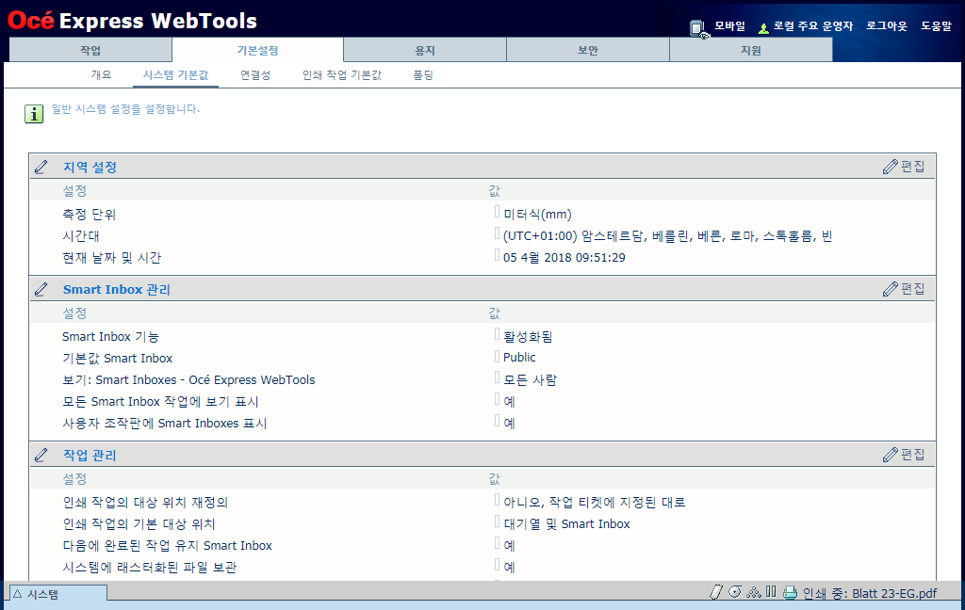
Task: Click the value 활성화됨
Action: click(x=528, y=337)
